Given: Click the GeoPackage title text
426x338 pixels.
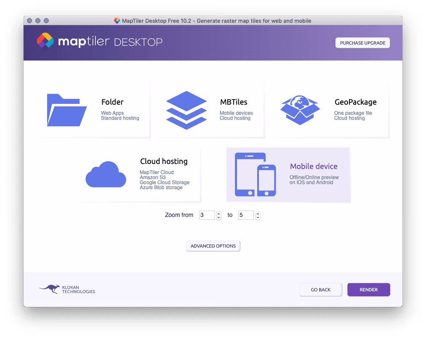Looking at the screenshot, I should 356,102.
